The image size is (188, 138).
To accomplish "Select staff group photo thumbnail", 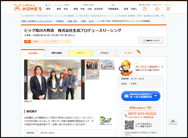I will (92, 64).
